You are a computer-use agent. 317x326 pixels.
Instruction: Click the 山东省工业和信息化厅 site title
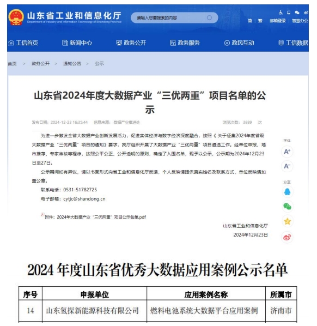click(x=74, y=16)
